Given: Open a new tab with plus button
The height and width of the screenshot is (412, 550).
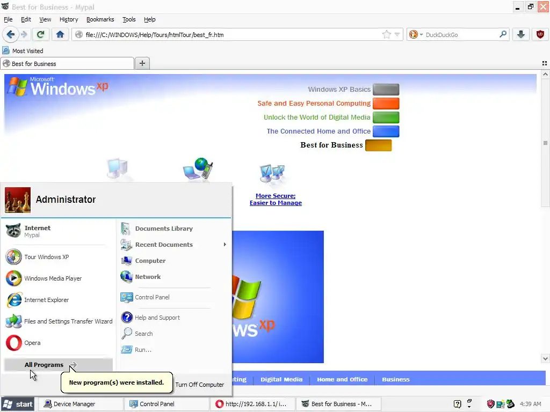Looking at the screenshot, I should [142, 63].
